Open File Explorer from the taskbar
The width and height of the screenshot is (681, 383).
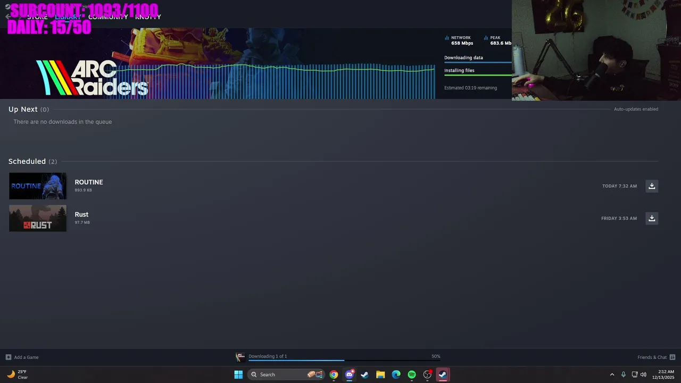pos(380,374)
